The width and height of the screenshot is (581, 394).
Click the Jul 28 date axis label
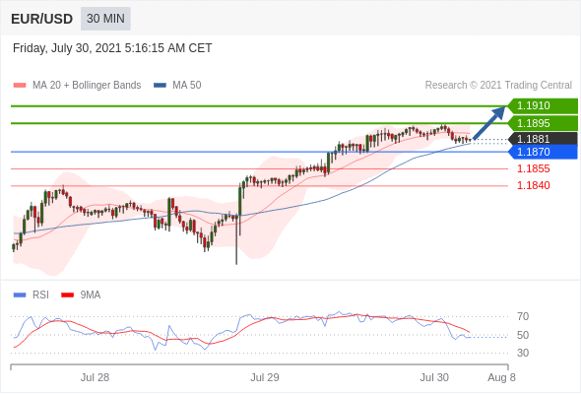point(95,377)
